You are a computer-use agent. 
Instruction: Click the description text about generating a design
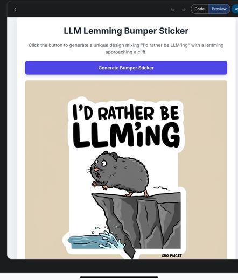point(126,48)
